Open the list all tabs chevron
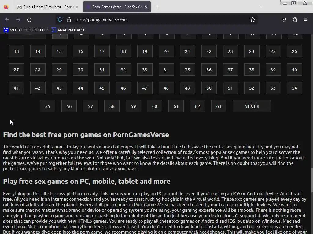The width and height of the screenshot is (313, 234). click(261, 7)
